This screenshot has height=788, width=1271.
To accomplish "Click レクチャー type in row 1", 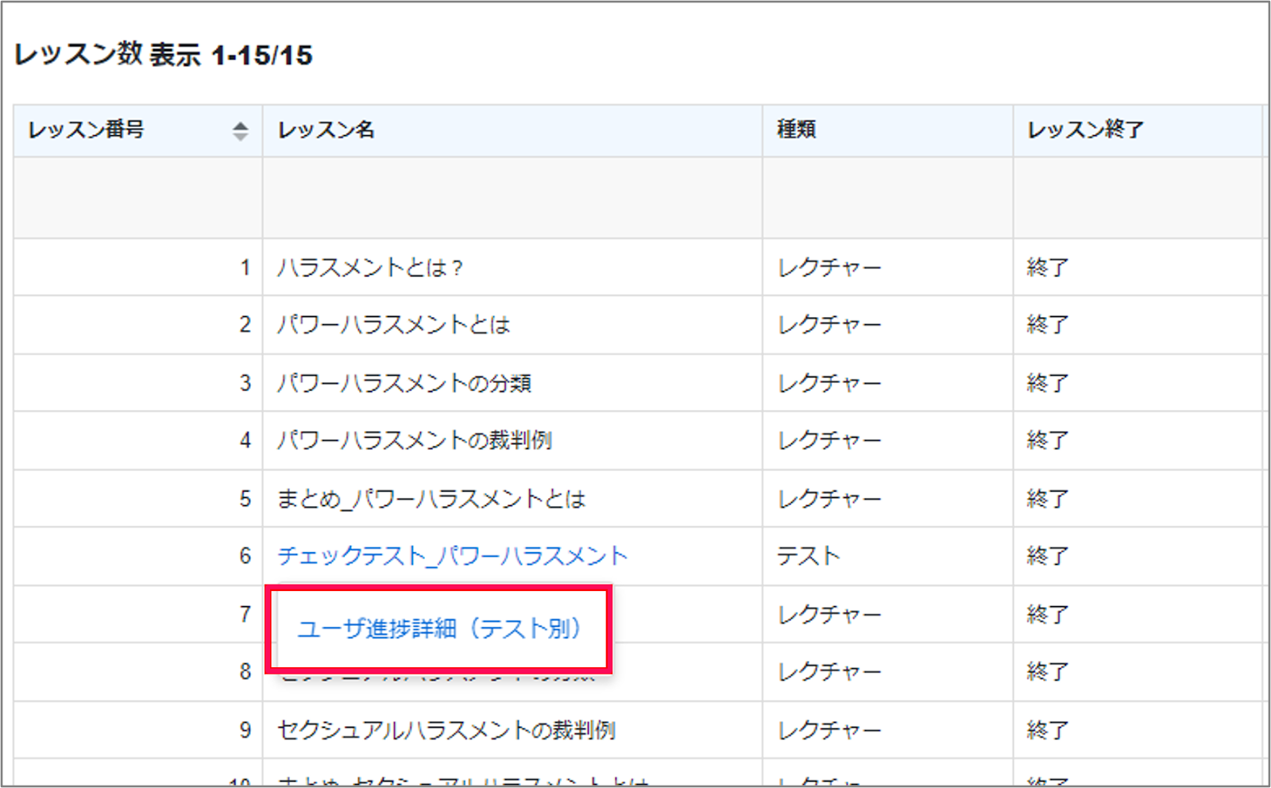I will coord(829,268).
